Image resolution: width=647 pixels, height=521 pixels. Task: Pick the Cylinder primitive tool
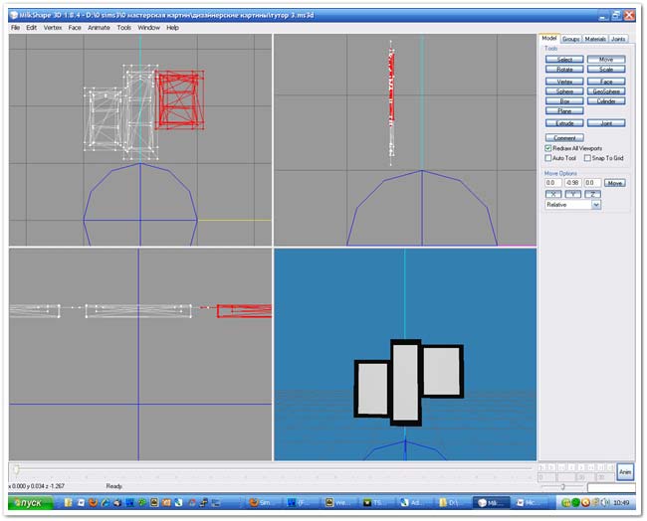[x=606, y=100]
